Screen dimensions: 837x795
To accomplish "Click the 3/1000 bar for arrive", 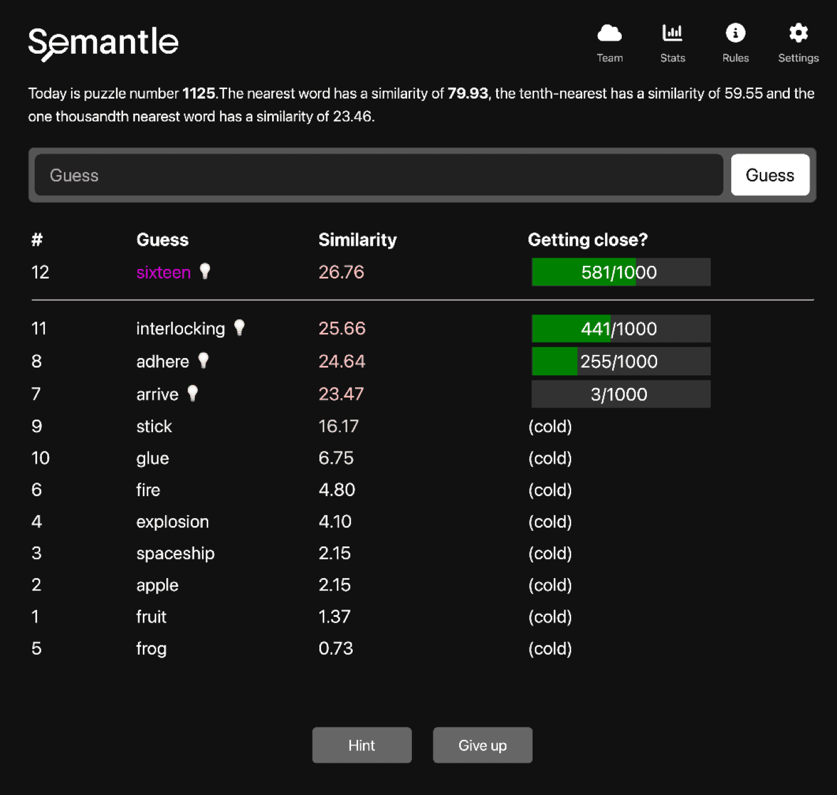I will click(620, 394).
